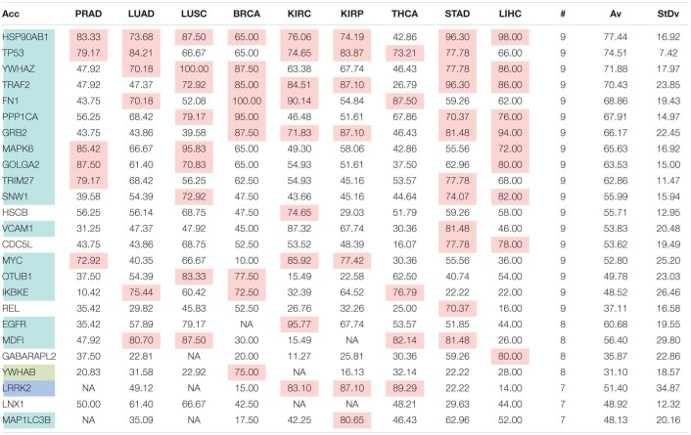Click the PRAD column header
Screen dimensions: 691x435
point(91,14)
